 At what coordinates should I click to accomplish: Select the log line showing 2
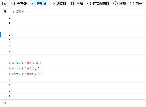tap(73, 29)
